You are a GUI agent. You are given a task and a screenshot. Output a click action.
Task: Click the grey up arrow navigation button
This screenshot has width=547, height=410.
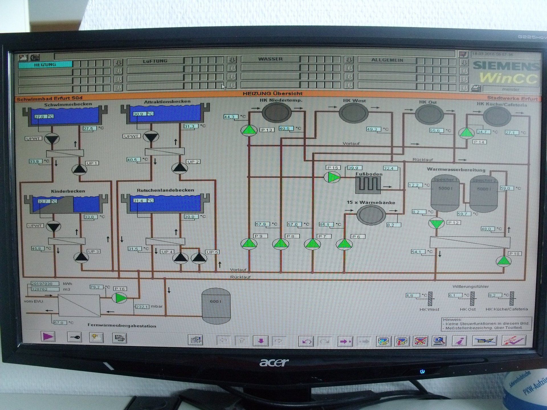click(x=242, y=341)
